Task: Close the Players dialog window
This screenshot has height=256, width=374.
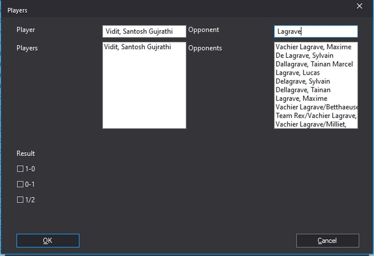Action: [359, 6]
